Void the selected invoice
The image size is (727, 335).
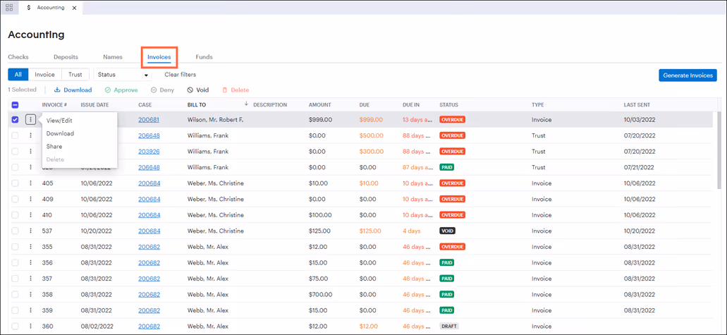198,90
